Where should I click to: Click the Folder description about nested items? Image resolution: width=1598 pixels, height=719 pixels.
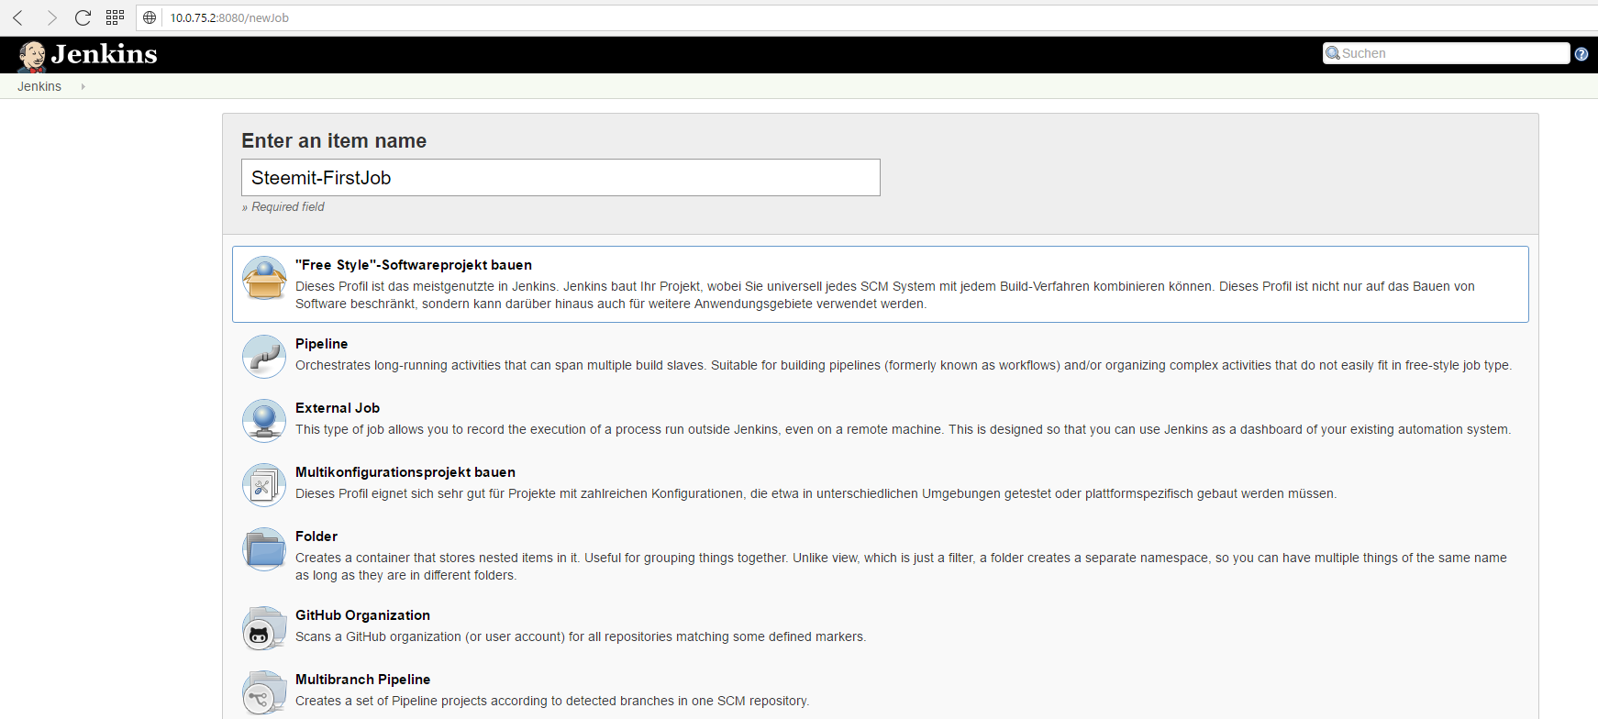pyautogui.click(x=901, y=567)
